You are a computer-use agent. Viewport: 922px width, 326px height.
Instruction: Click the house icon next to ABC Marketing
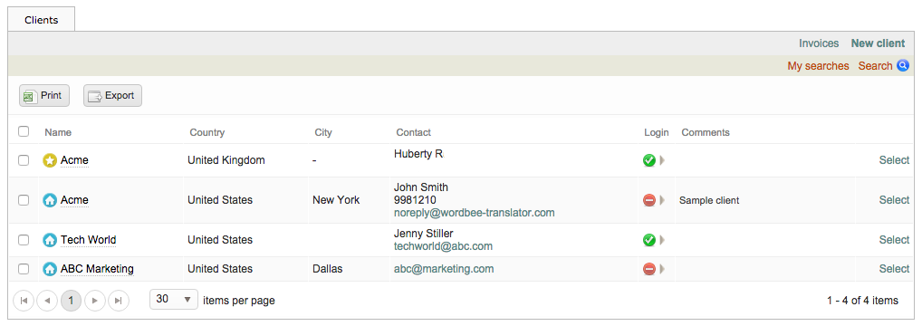(50, 269)
